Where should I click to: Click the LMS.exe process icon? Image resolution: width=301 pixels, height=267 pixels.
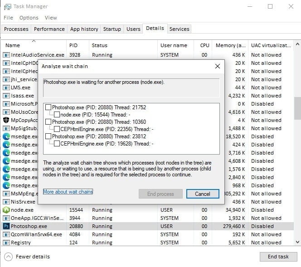6,88
